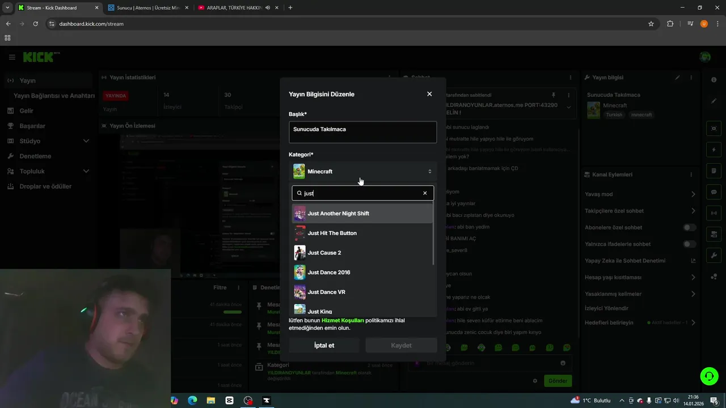
Task: Bookmark this page with star icon
Action: 651,24
